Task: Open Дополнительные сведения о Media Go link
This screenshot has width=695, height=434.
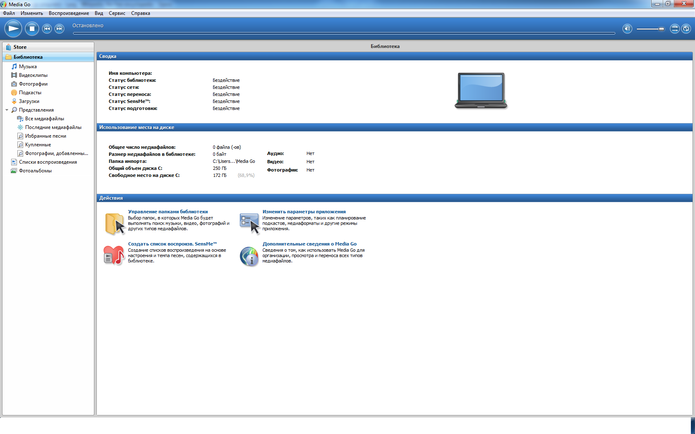Action: click(x=309, y=244)
